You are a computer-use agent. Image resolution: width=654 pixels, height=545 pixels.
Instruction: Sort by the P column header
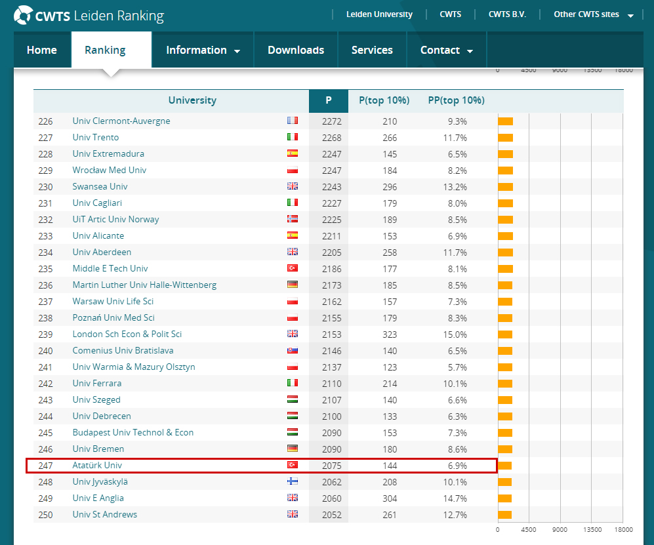tap(328, 100)
